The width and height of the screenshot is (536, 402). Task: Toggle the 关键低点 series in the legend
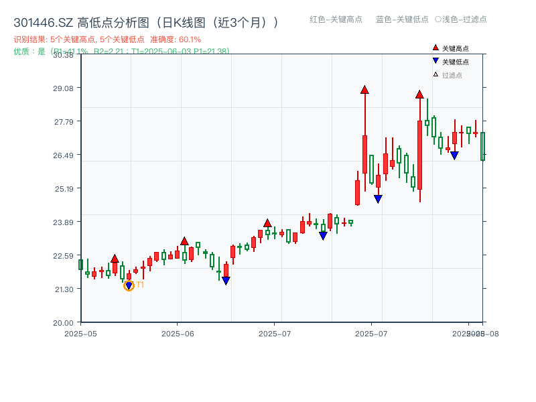pos(450,62)
